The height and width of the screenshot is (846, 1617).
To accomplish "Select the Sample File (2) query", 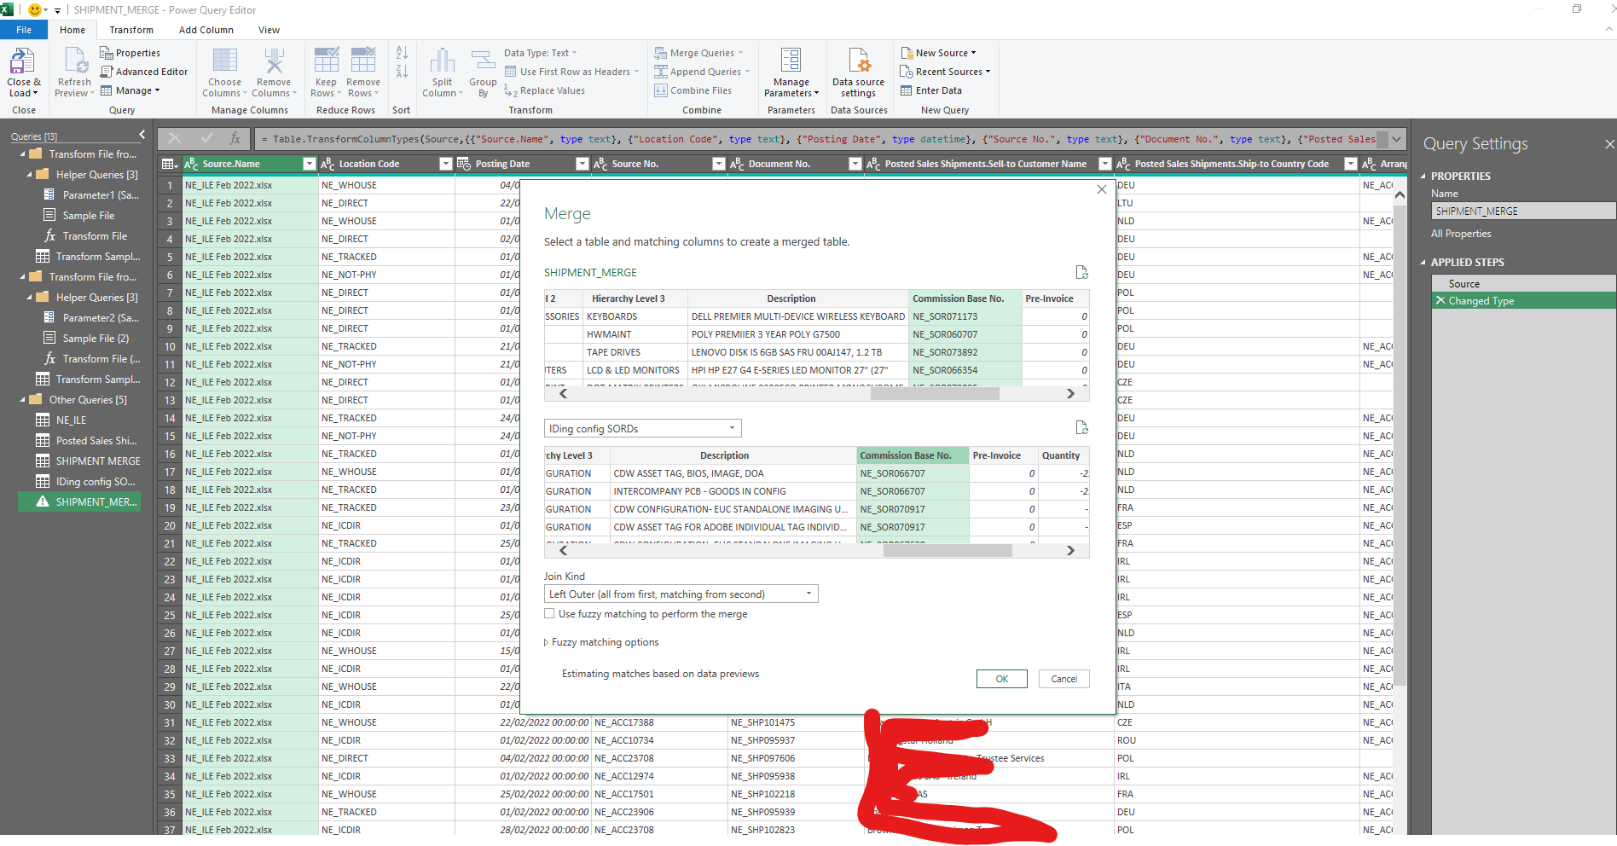I will point(96,338).
